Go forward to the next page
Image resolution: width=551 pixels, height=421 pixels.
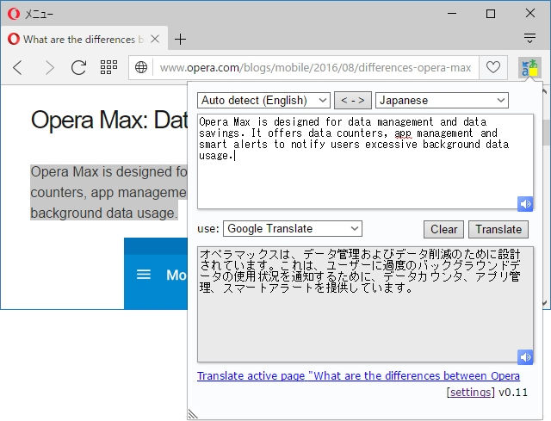[50, 67]
